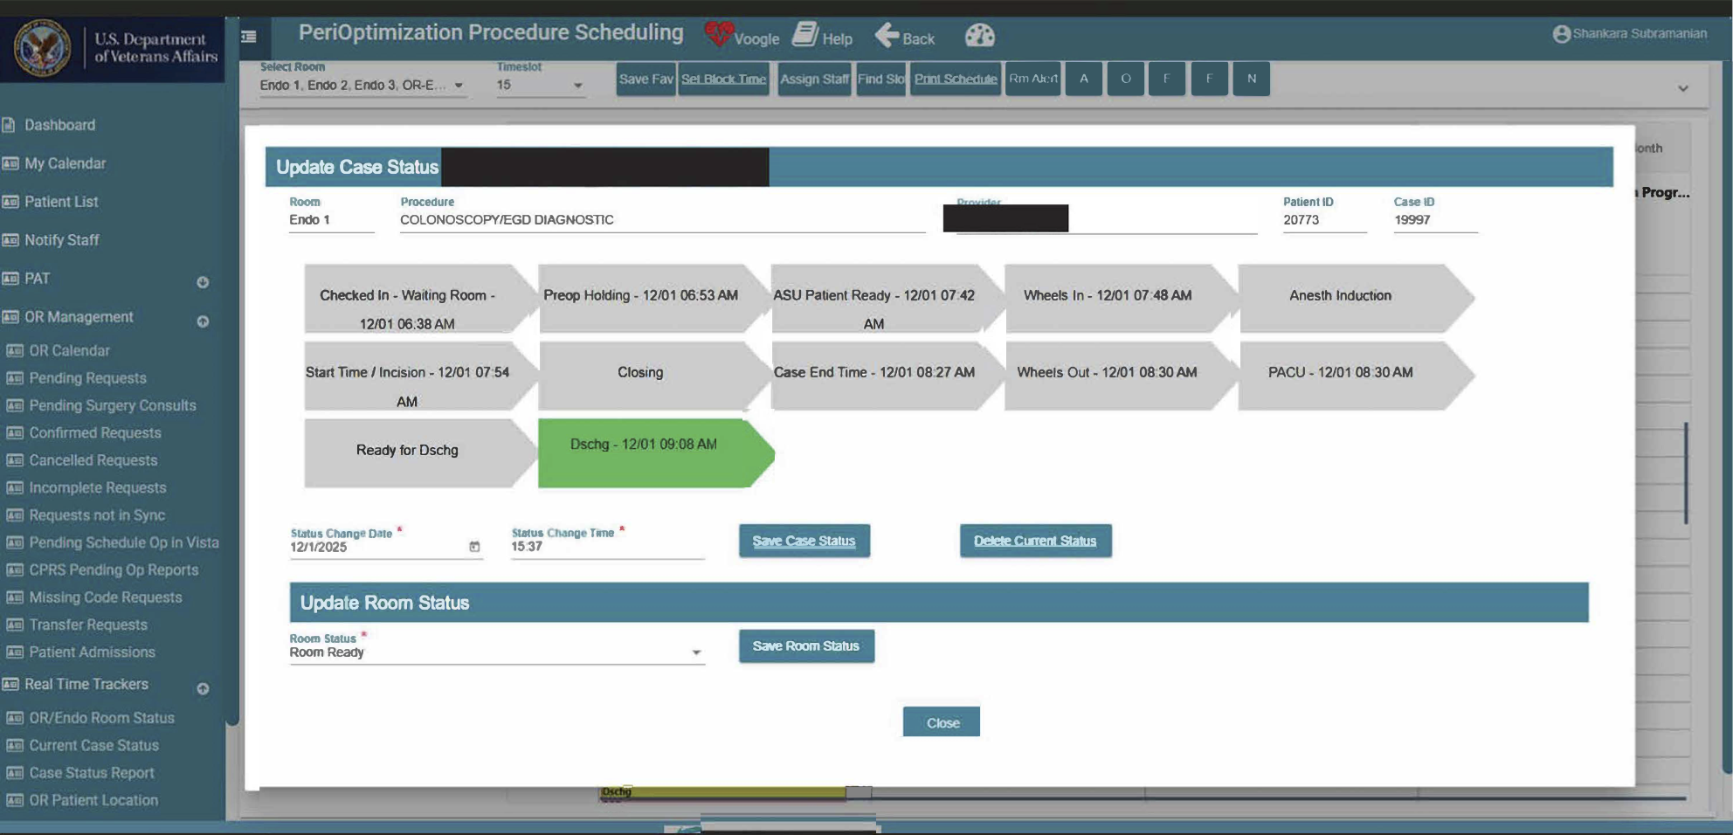Collapse the OR Management section
Viewport: 1733px width, 835px height.
click(203, 321)
